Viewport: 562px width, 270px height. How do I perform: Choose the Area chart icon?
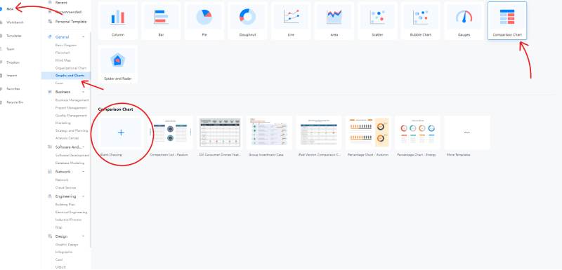(334, 17)
